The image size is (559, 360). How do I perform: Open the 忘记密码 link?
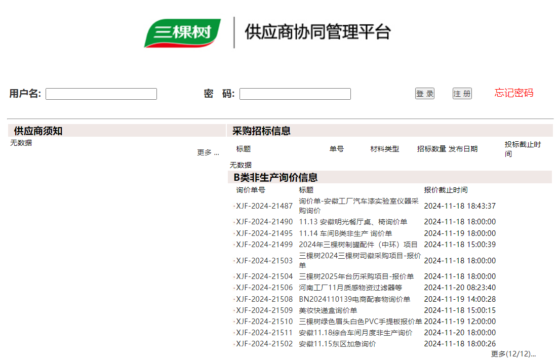tap(513, 93)
